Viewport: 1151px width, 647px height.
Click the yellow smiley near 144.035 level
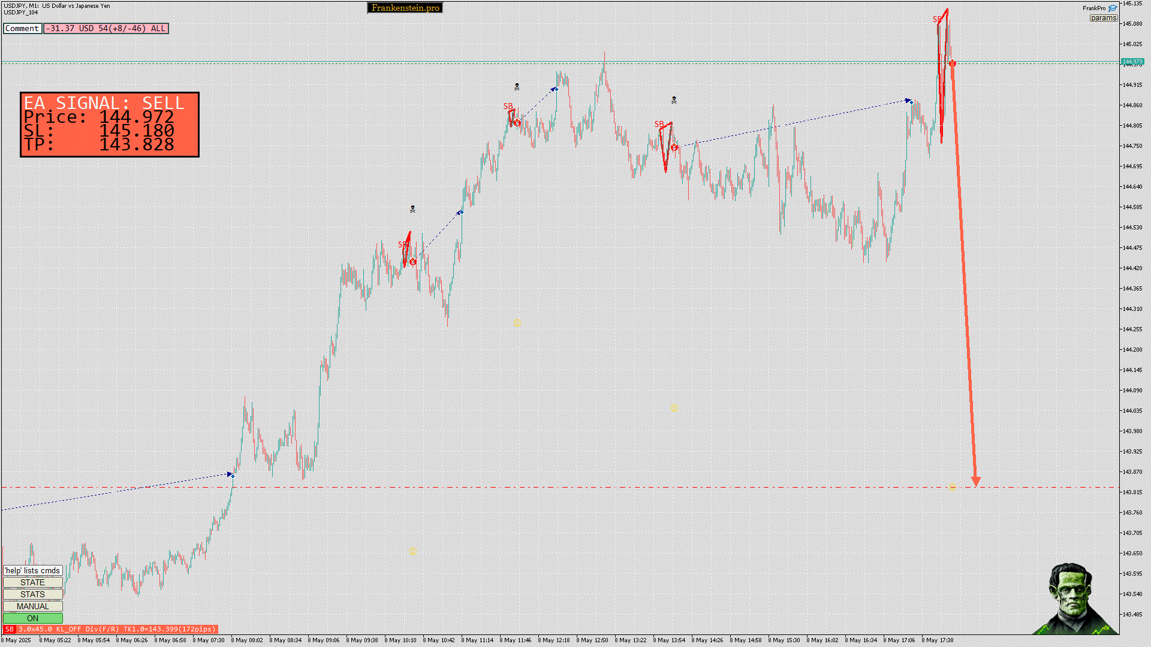click(674, 408)
